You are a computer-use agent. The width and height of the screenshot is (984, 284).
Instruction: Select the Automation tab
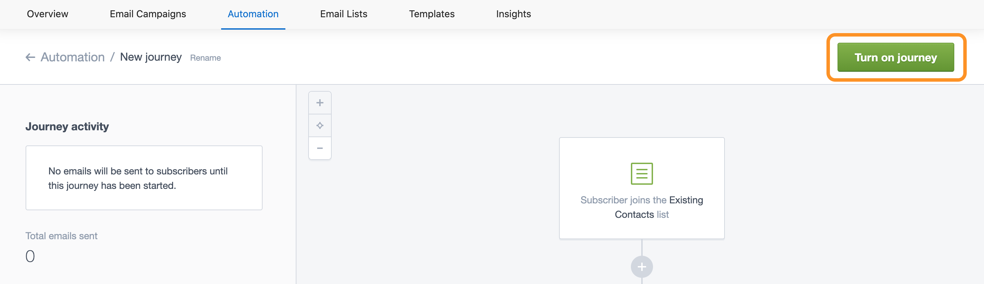pos(253,14)
